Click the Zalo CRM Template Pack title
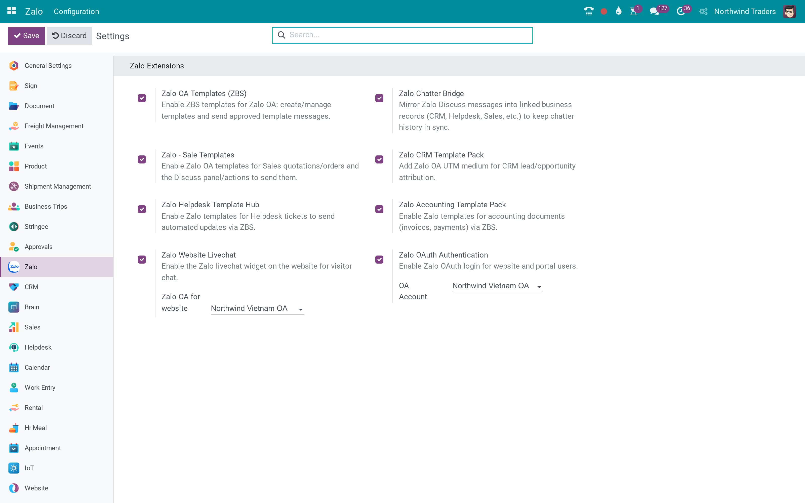 point(441,155)
